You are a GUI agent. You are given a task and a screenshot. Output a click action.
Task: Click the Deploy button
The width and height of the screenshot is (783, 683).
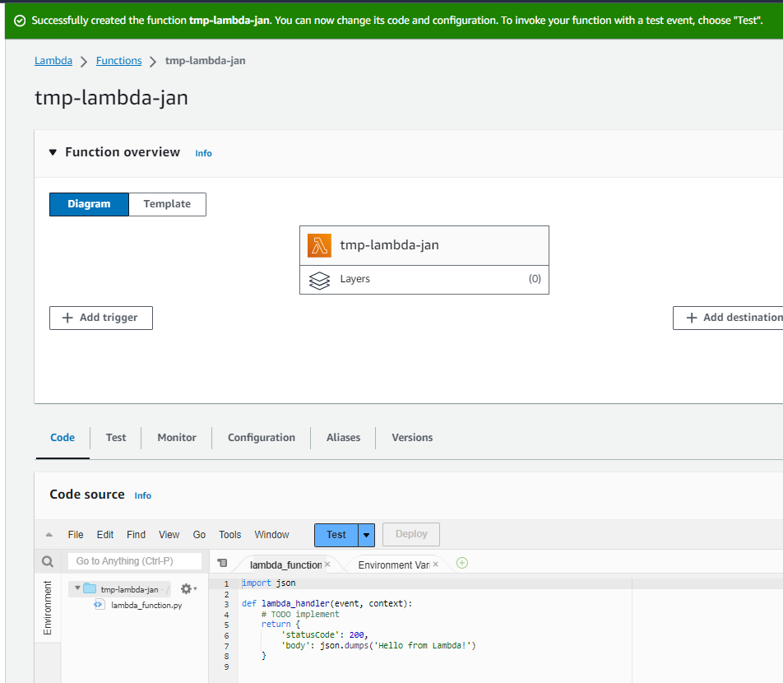pyautogui.click(x=411, y=534)
